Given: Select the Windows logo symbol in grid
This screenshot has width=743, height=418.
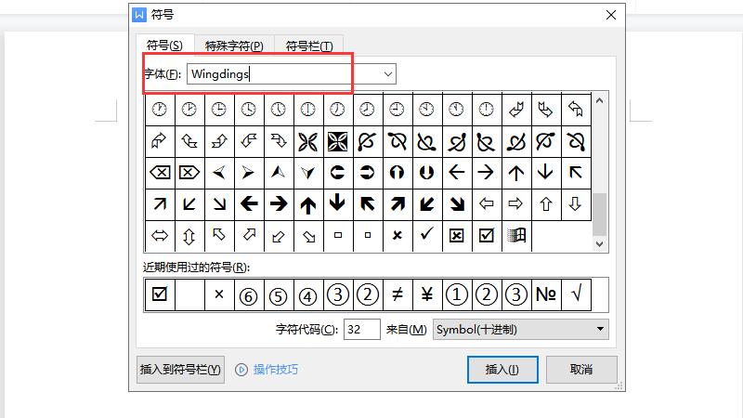Looking at the screenshot, I should (x=516, y=236).
